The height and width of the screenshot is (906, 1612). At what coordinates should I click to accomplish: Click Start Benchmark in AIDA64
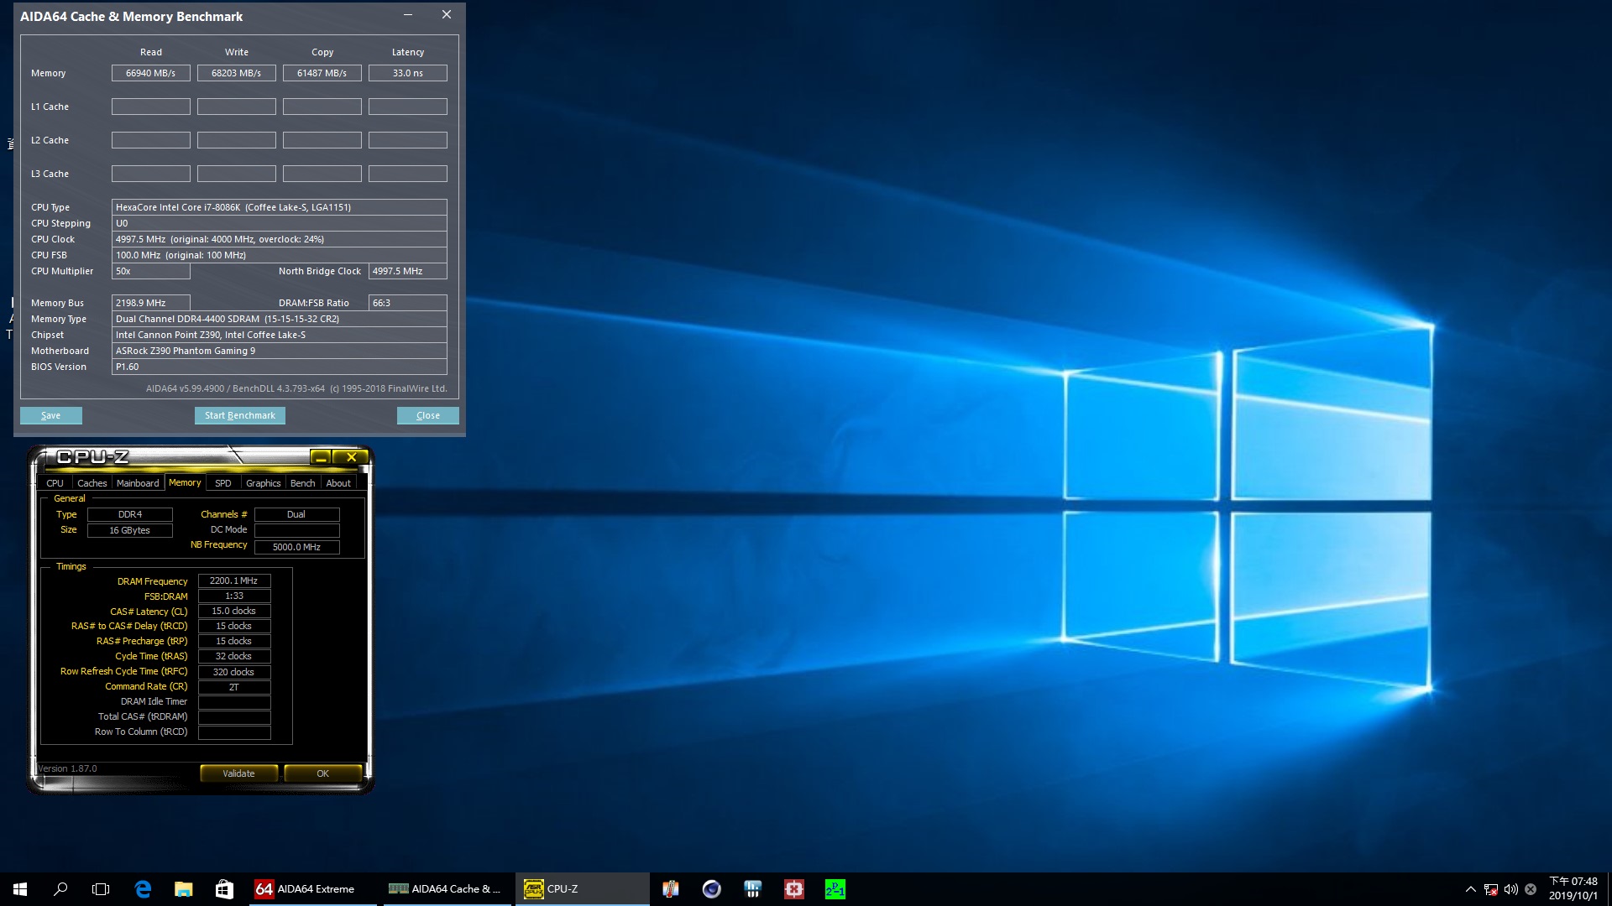pos(239,415)
